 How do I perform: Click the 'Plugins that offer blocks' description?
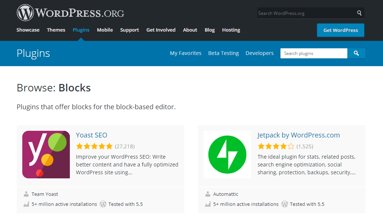96,107
